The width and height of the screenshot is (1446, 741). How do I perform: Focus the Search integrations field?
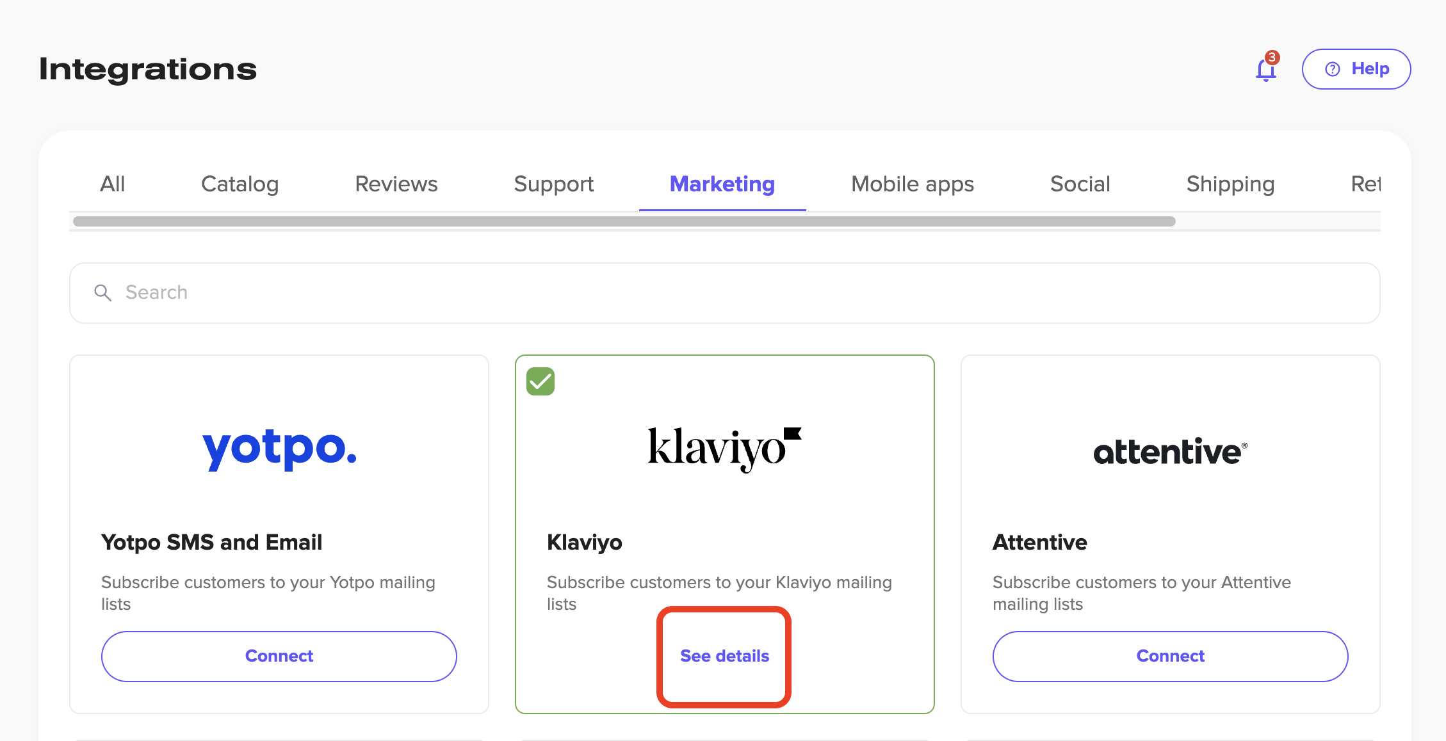point(724,293)
